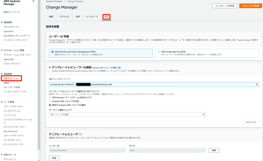Switch to the リクエスト tab
Image resolution: width=263 pixels, height=161 pixels.
point(64,17)
